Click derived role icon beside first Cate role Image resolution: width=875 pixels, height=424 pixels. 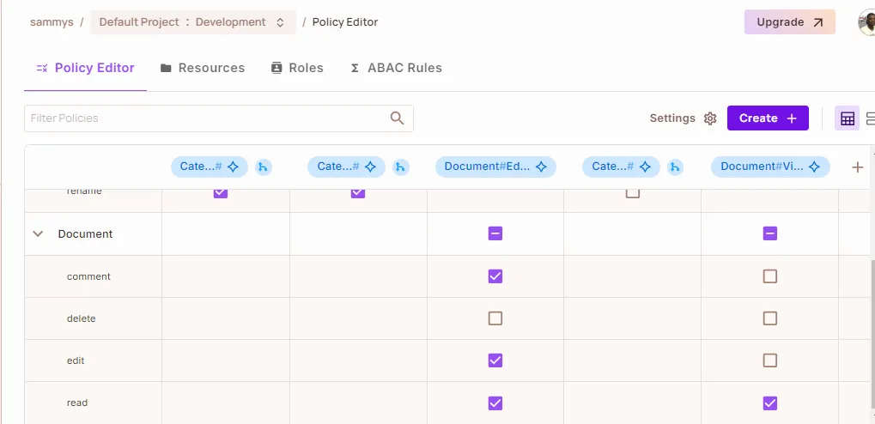click(264, 167)
